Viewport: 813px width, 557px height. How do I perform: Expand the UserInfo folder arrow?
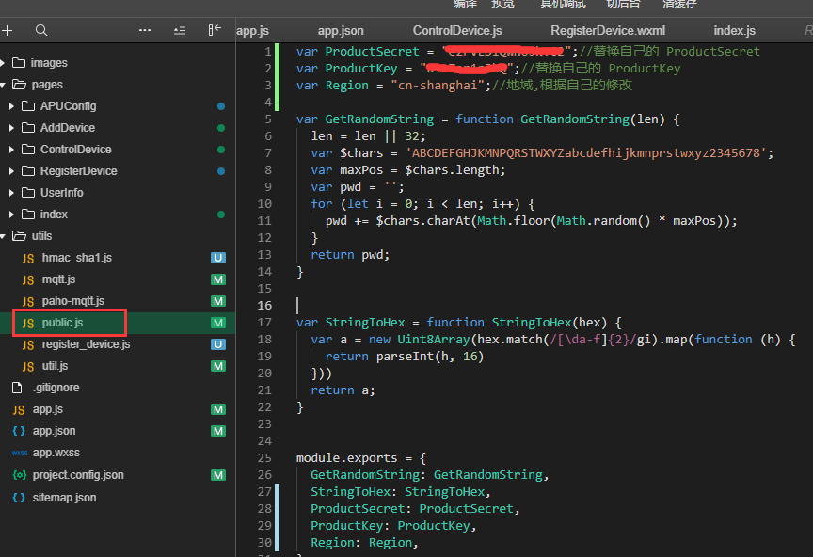(11, 193)
